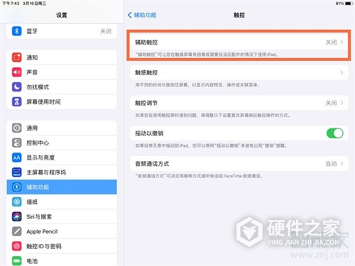Expand 音频通话方式 row chevron
The width and height of the screenshot is (355, 266).
(342, 164)
